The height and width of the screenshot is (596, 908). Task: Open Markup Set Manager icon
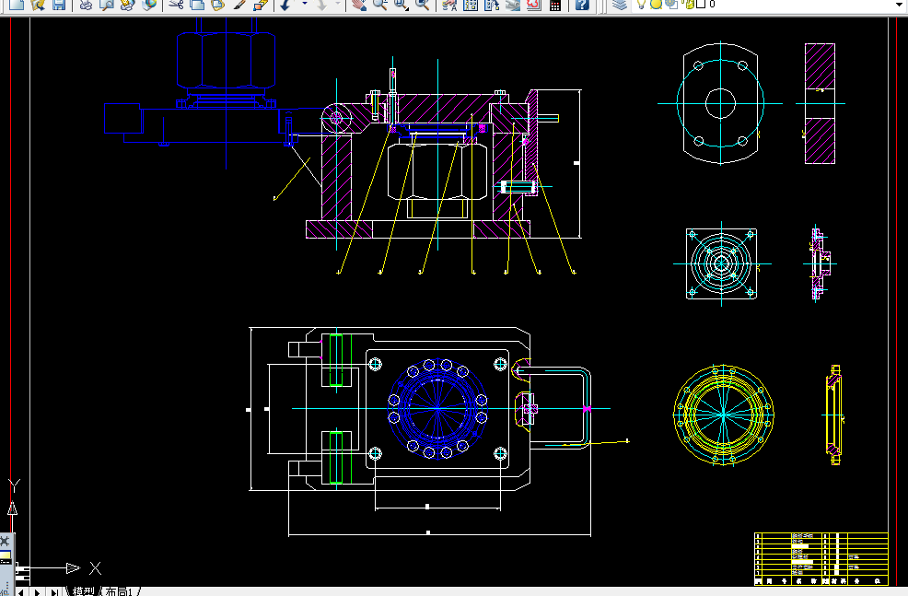click(x=533, y=5)
